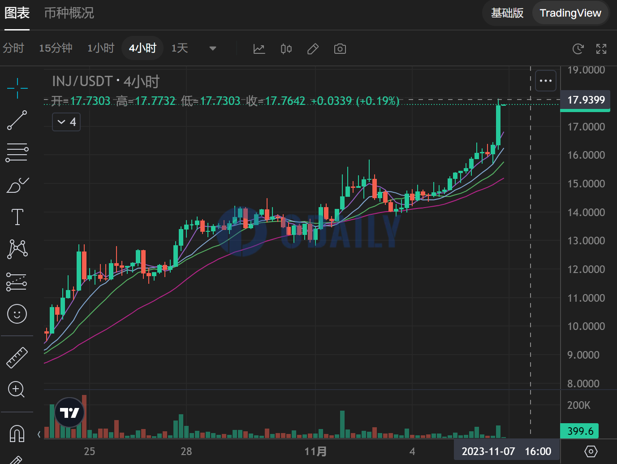Select the ruler measure tool

point(17,357)
